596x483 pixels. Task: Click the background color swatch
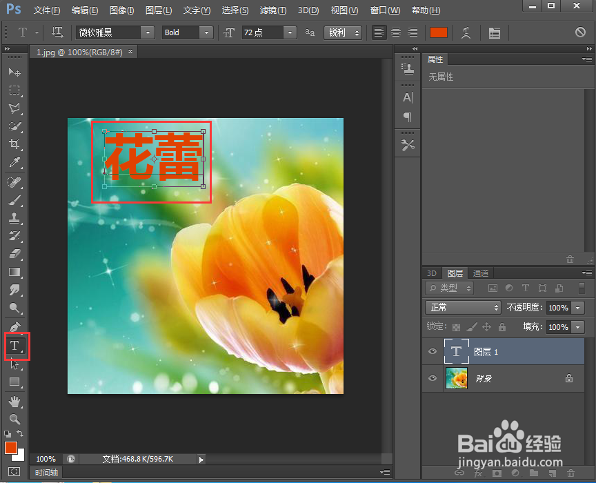tap(20, 457)
